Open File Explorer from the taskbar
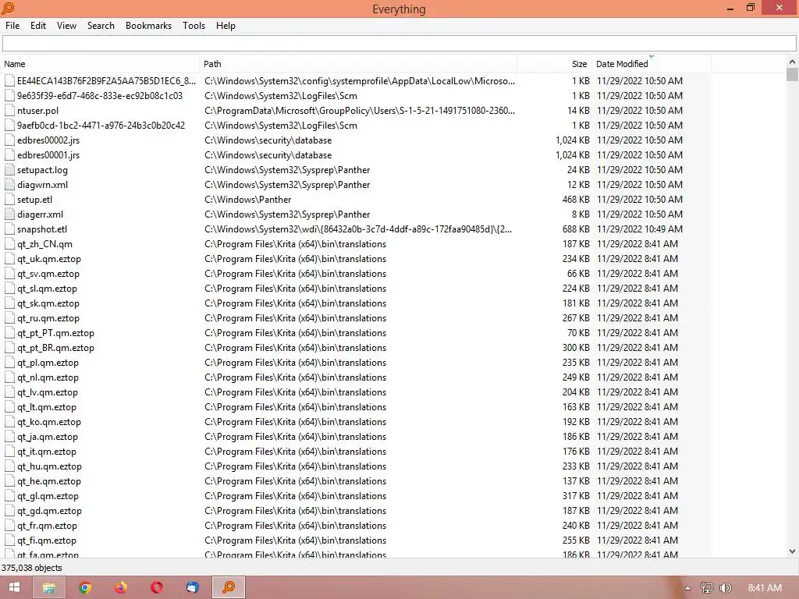This screenshot has height=599, width=799. pyautogui.click(x=49, y=587)
